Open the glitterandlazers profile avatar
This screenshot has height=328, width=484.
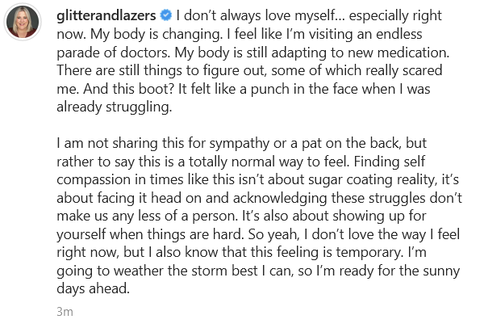point(23,22)
